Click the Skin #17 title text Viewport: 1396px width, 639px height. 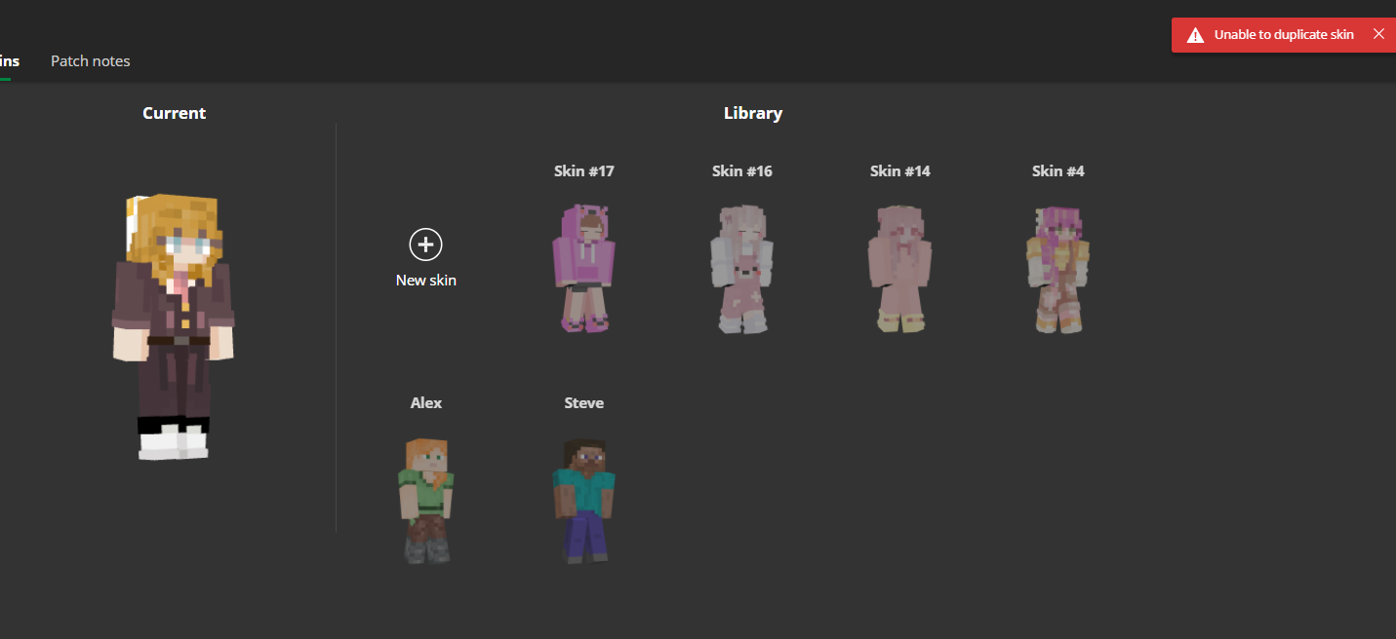pyautogui.click(x=584, y=171)
